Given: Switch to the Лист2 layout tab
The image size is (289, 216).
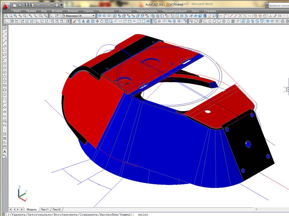Looking at the screenshot, I should (x=56, y=209).
